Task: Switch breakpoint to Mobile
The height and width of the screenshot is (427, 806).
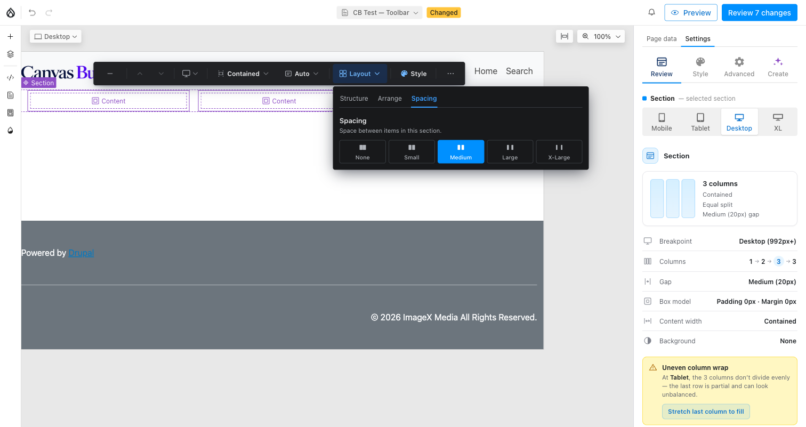Action: point(662,122)
